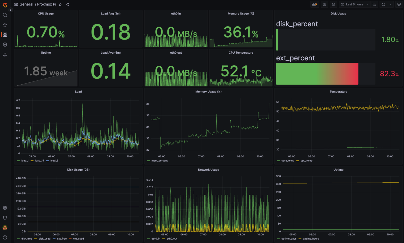Open the Last 6 hours time picker
This screenshot has width=404, height=243.
click(x=354, y=4)
